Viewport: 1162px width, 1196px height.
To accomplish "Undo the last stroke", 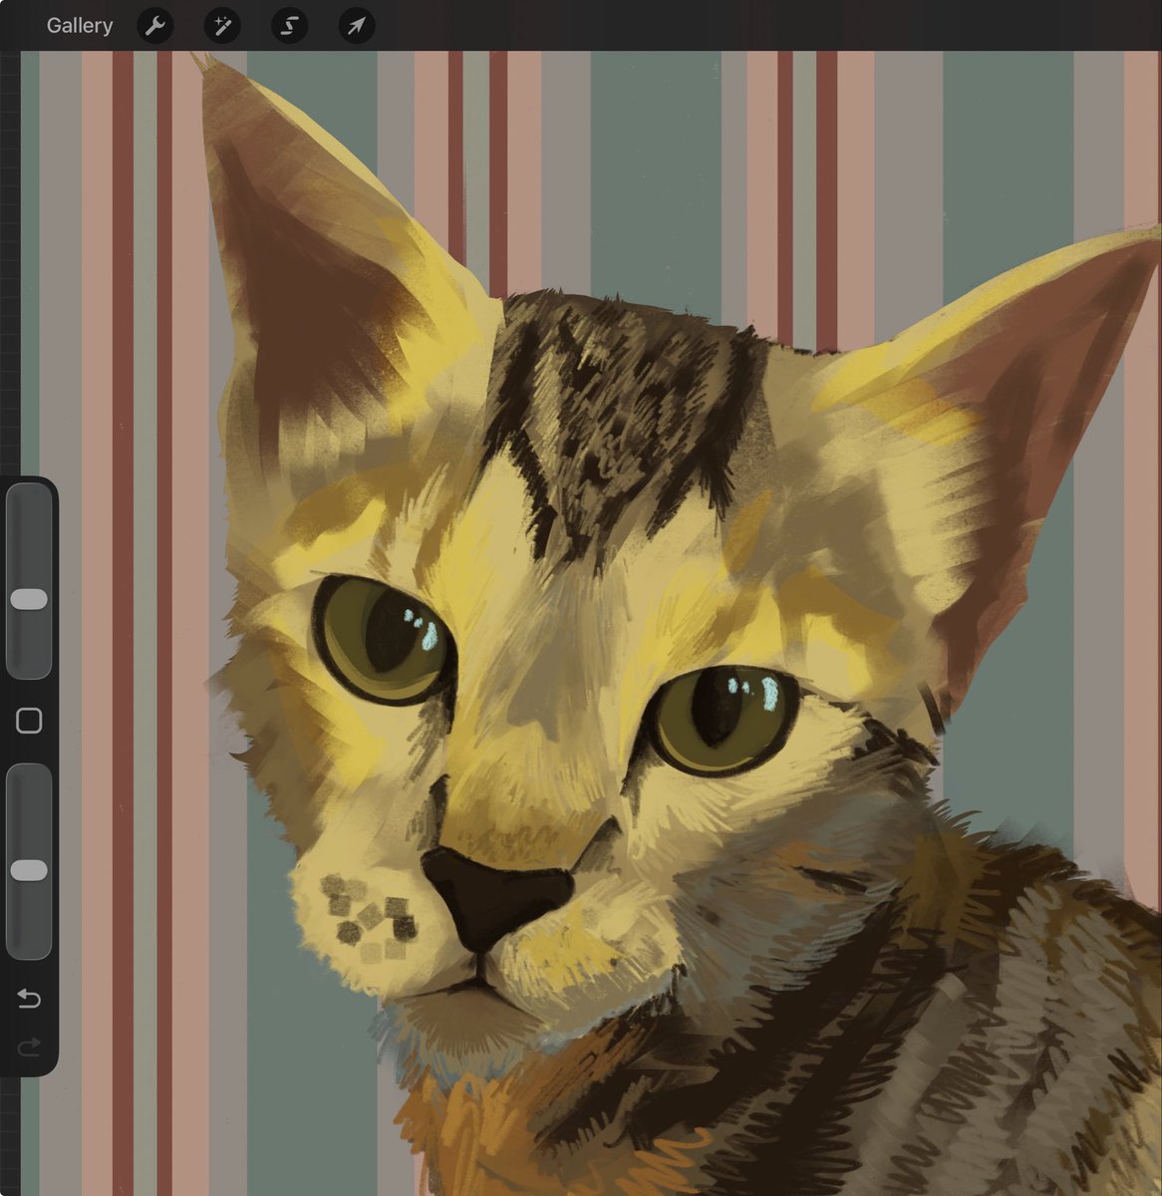I will pyautogui.click(x=29, y=999).
